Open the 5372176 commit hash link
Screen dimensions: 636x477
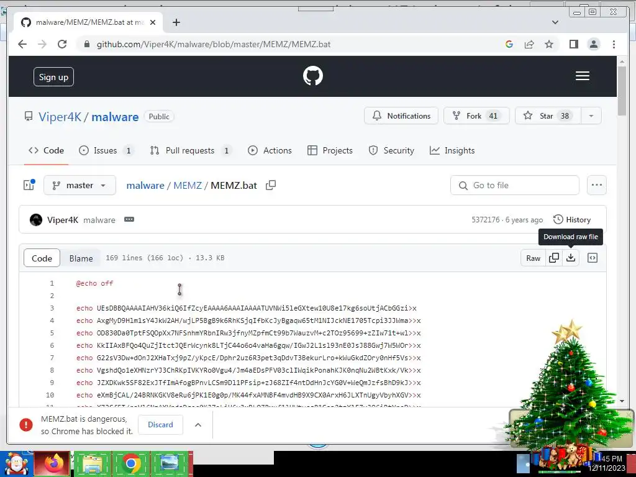click(486, 220)
